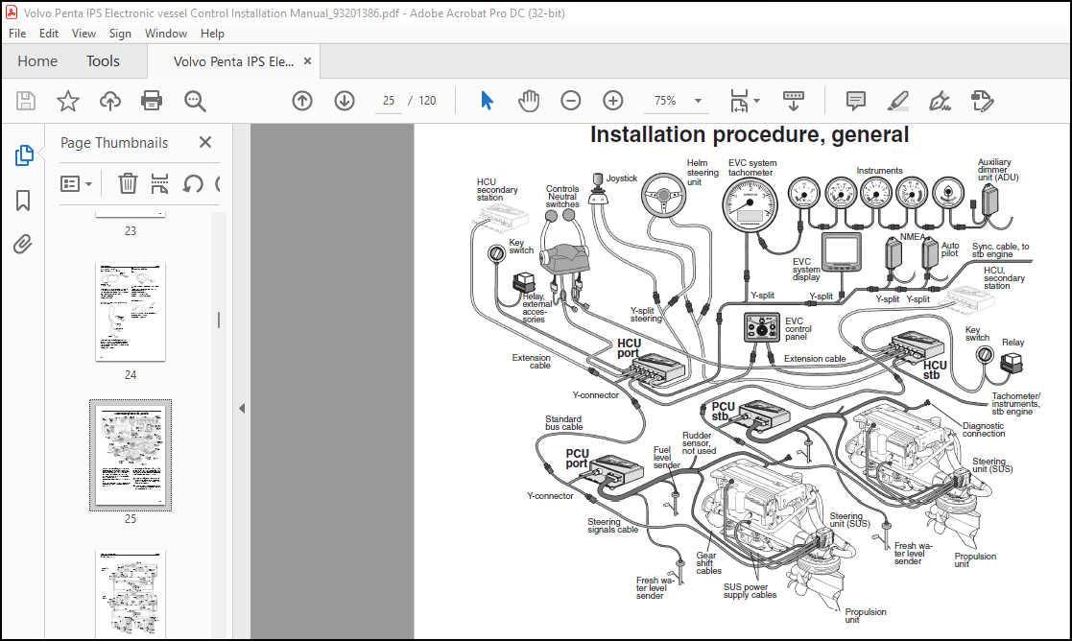Open the Sign menu
Viewport: 1072px width, 641px height.
click(x=120, y=34)
